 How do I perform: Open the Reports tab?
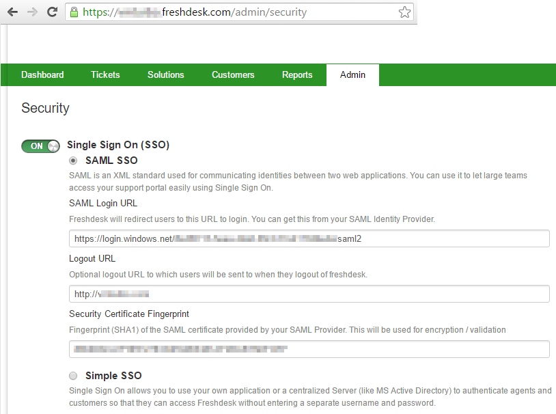click(x=297, y=75)
